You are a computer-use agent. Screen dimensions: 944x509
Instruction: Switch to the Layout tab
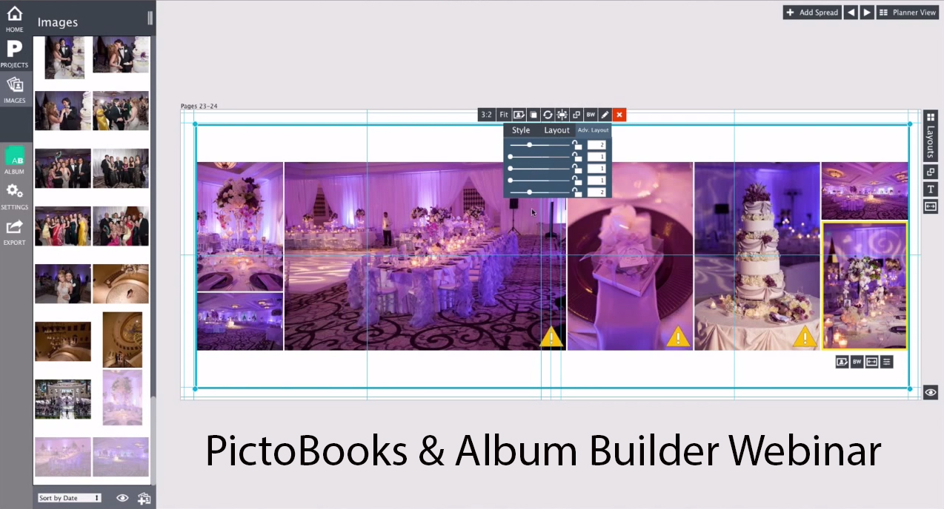[x=556, y=130]
